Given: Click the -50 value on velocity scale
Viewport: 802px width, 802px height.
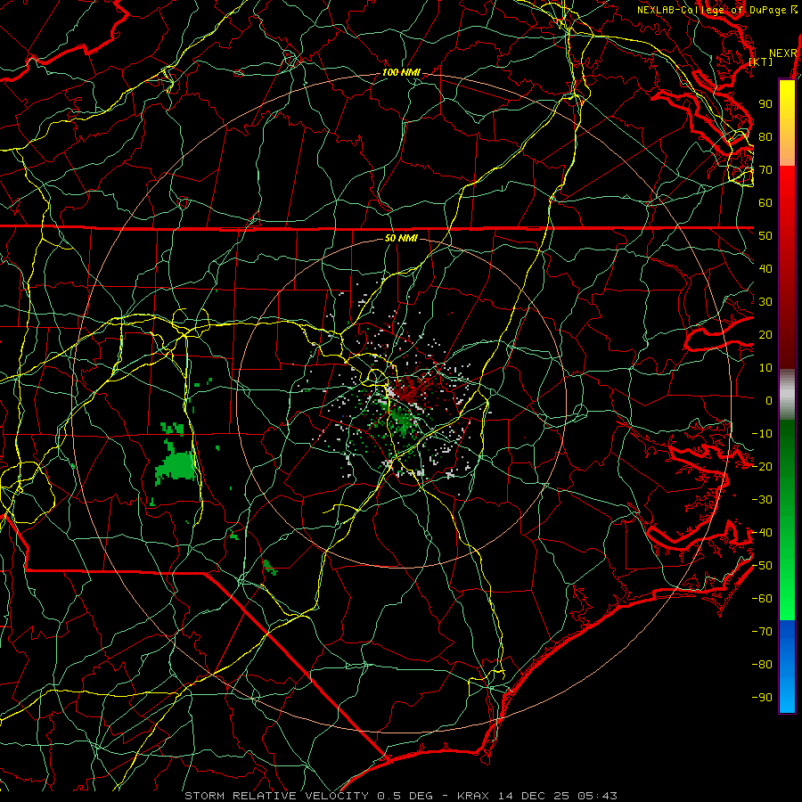Looking at the screenshot, I should tap(762, 566).
